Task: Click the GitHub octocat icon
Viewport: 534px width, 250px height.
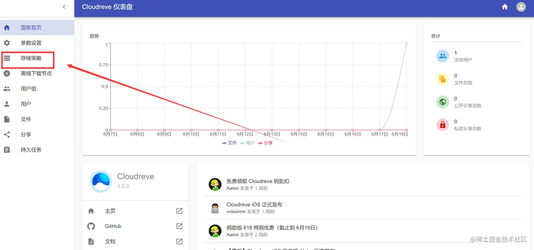Action: click(x=91, y=226)
